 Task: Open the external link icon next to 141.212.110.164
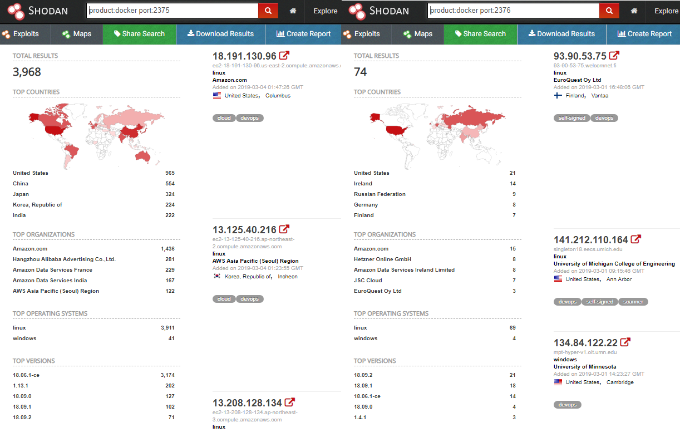[x=636, y=239]
